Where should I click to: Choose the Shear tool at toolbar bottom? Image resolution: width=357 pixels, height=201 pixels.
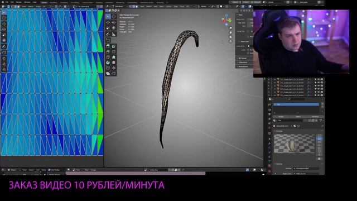pos(108,73)
